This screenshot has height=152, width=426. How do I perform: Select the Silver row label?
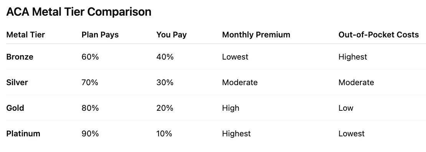[x=17, y=82]
